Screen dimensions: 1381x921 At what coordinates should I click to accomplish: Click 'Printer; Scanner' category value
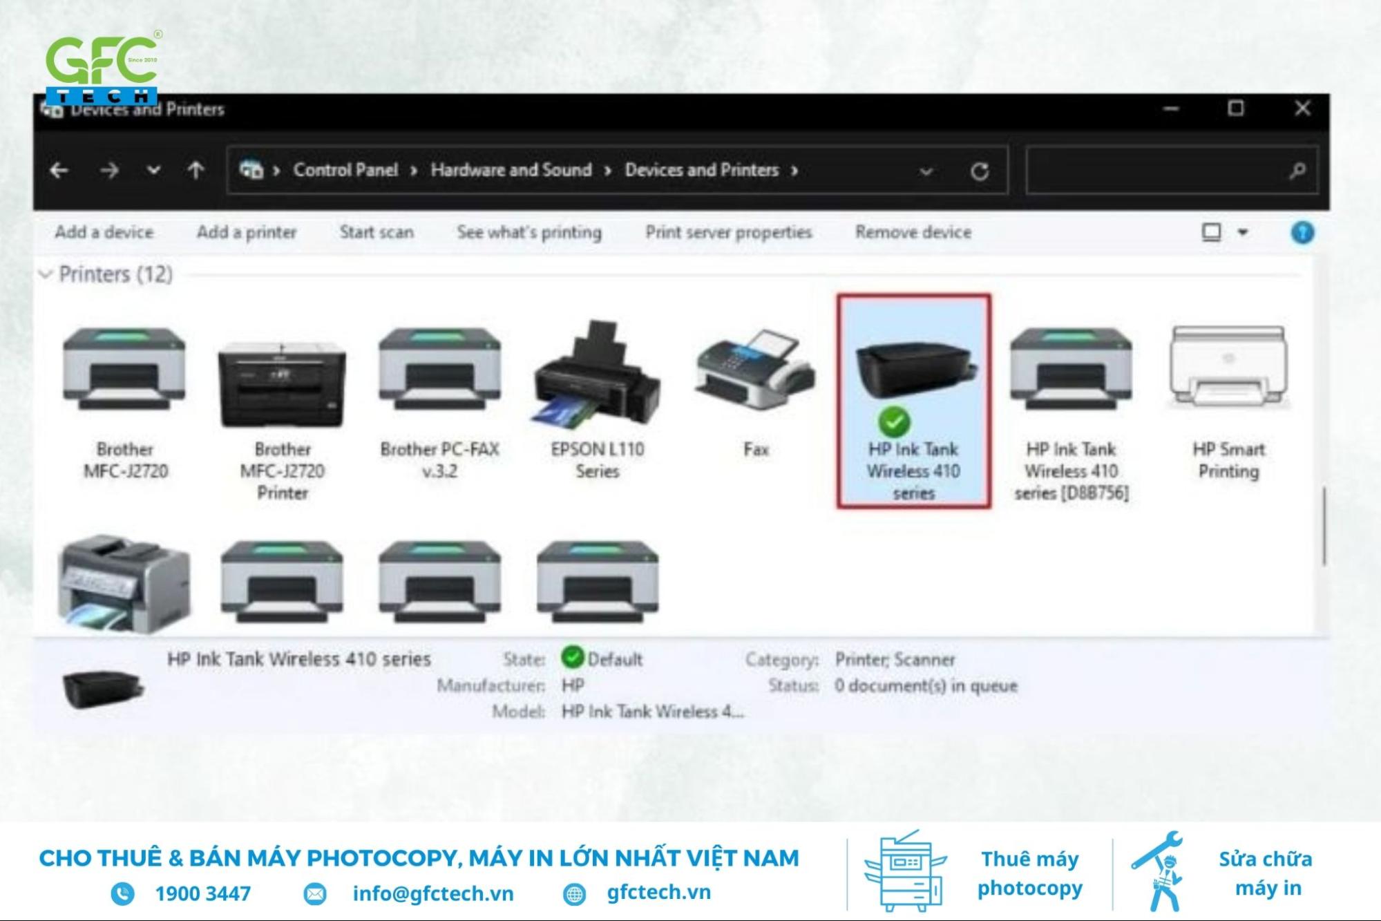[x=895, y=660]
